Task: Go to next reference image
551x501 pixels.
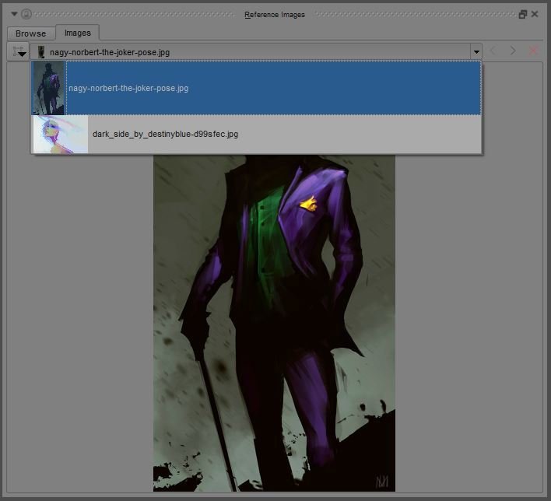Action: [513, 51]
